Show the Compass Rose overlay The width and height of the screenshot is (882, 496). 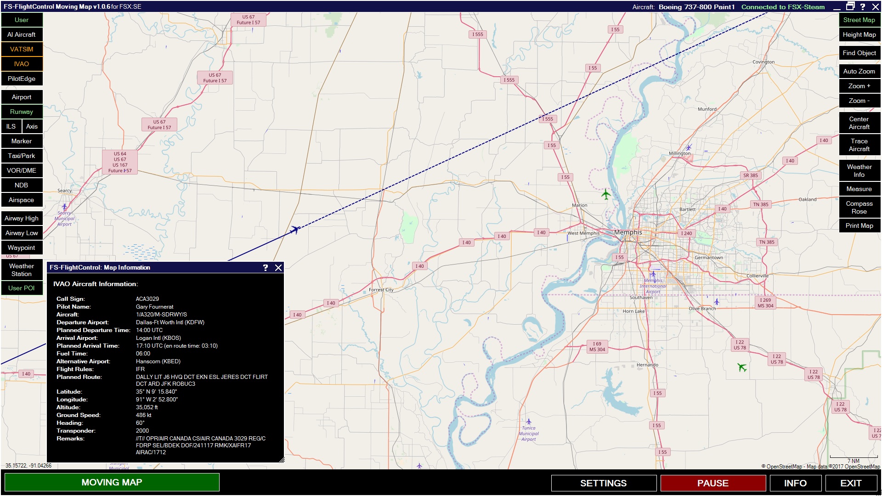coord(859,207)
